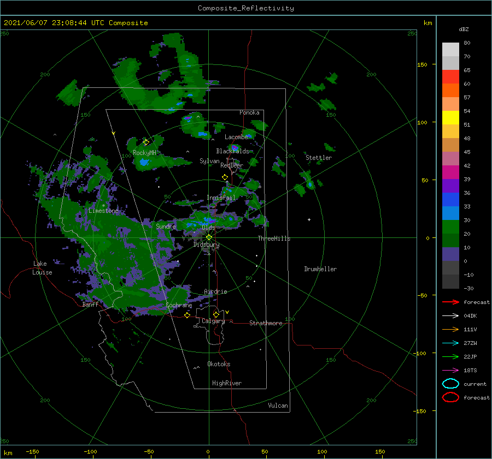Viewport: 492px width, 459px height.
Task: Click the 150 tick on the right axis
Action: pyautogui.click(x=422, y=64)
